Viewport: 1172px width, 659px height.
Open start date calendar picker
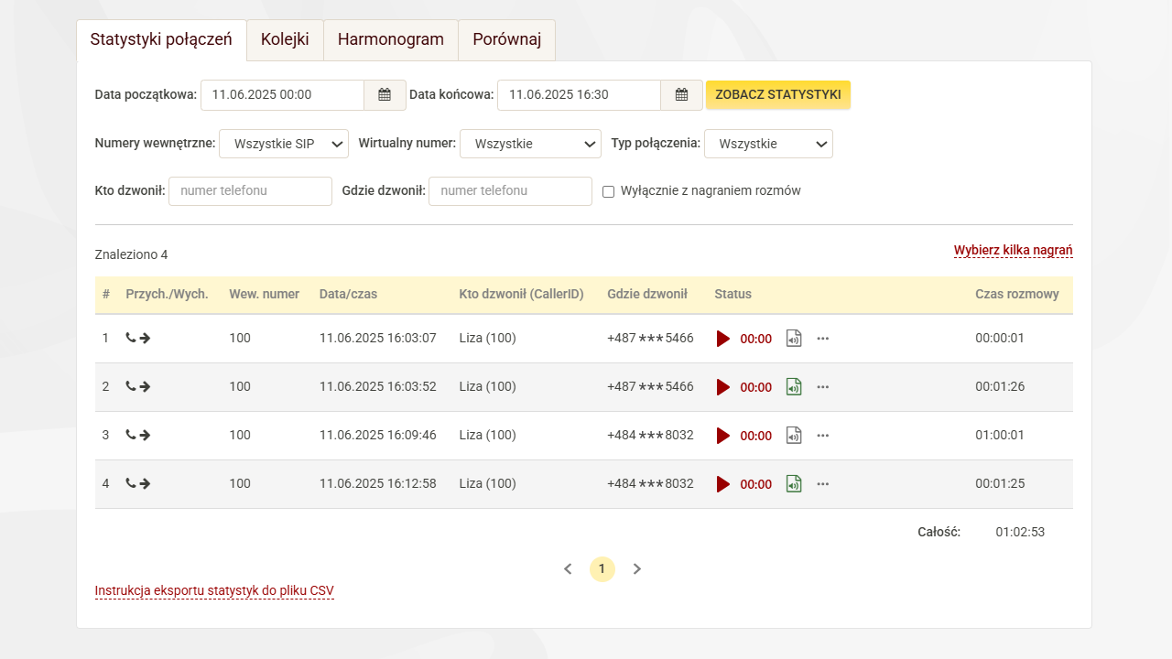click(x=385, y=94)
